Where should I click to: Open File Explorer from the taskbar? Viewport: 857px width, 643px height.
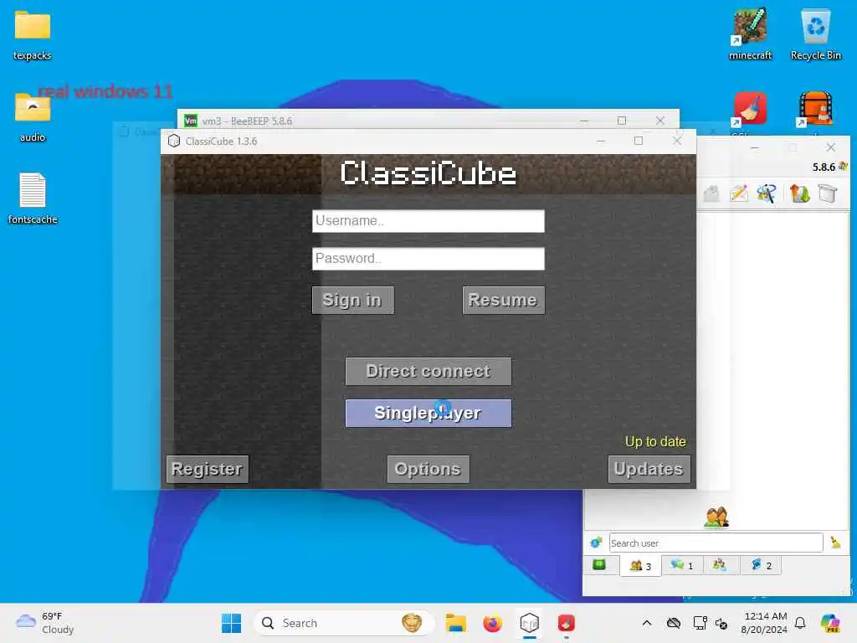tap(455, 623)
